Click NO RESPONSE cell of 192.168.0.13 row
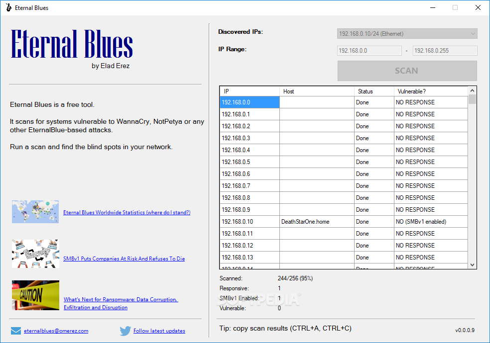The image size is (490, 343). point(431,257)
